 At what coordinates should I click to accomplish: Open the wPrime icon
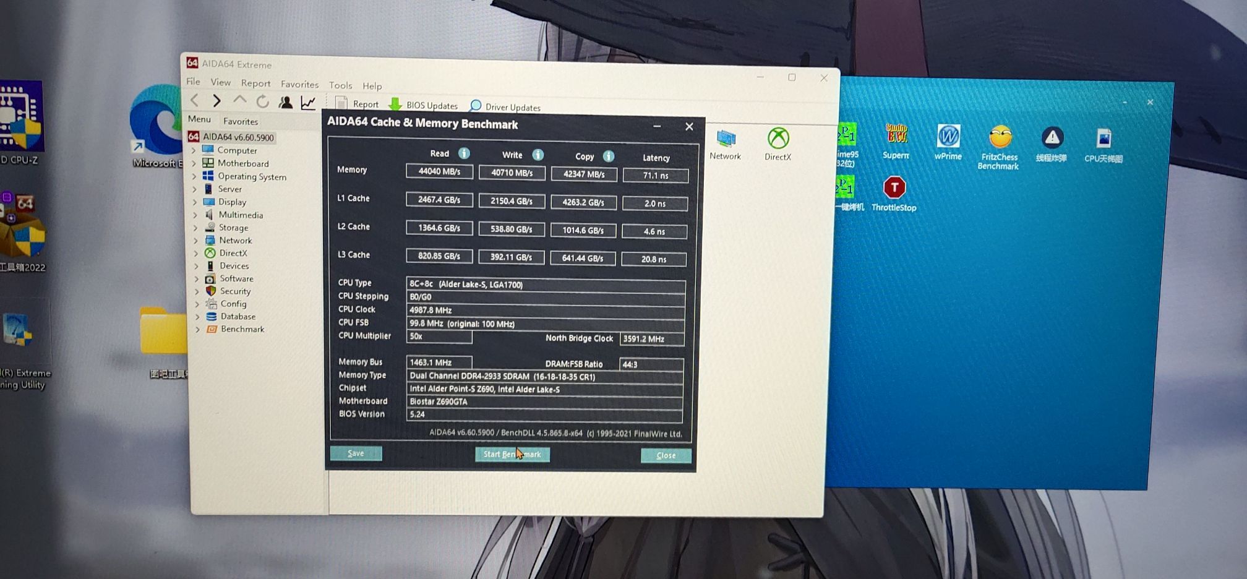pos(948,142)
